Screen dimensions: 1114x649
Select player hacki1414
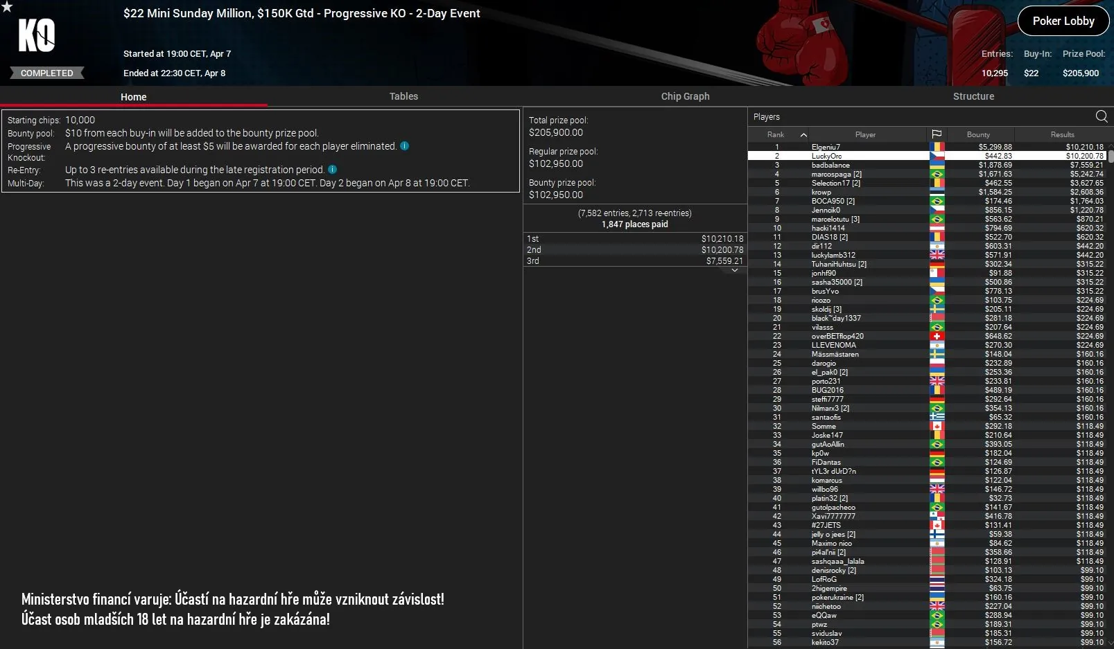pyautogui.click(x=928, y=228)
